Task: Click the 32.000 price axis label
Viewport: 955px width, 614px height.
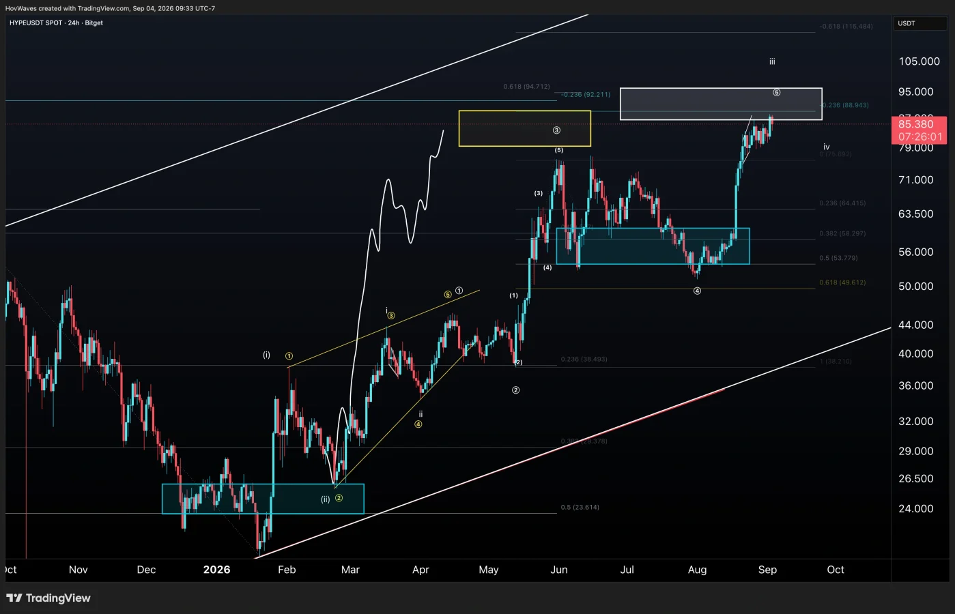Action: coord(915,421)
